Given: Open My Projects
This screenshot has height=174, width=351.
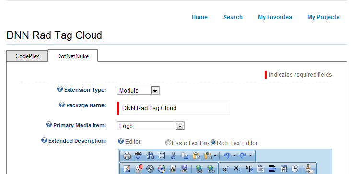Looking at the screenshot, I should point(323,17).
